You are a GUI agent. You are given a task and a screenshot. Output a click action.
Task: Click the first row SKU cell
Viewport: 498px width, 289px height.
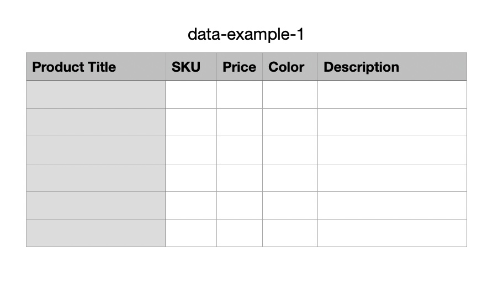tap(191, 95)
